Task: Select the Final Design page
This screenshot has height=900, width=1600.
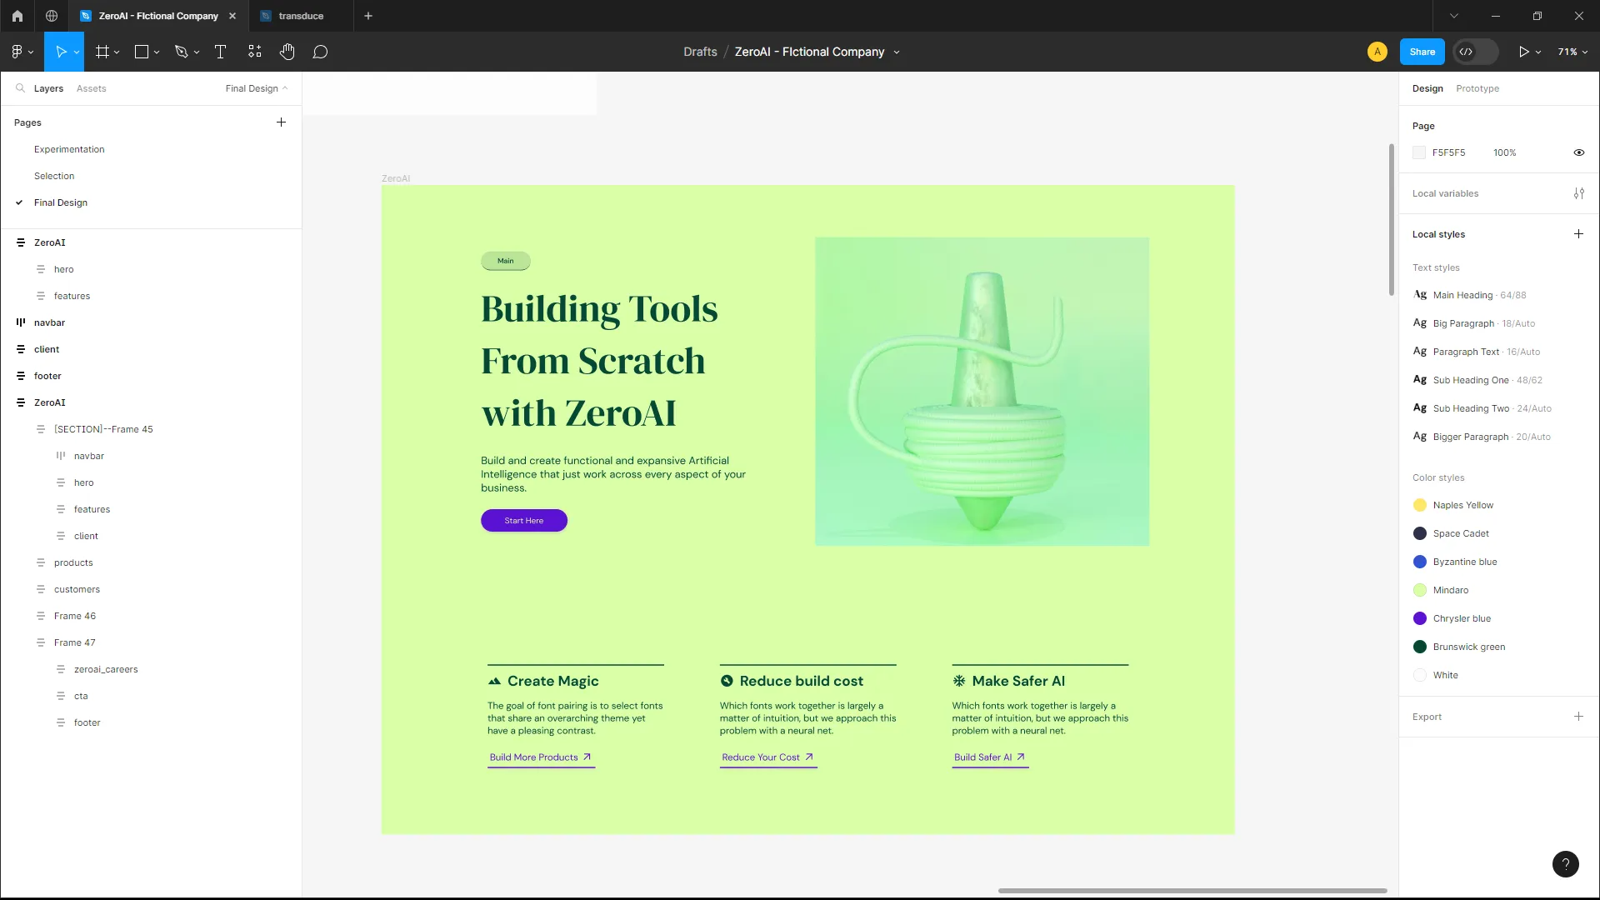Action: click(x=61, y=202)
